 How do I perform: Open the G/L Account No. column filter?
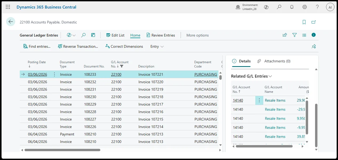[x=122, y=66]
